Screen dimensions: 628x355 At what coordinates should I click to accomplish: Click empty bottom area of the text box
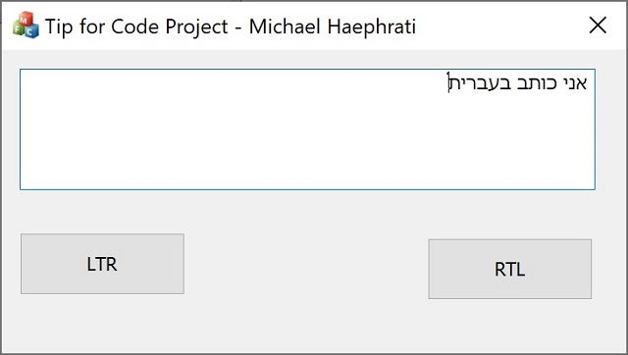pos(307,160)
